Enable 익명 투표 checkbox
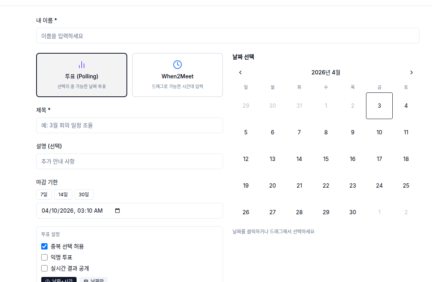The height and width of the screenshot is (282, 432). point(44,257)
